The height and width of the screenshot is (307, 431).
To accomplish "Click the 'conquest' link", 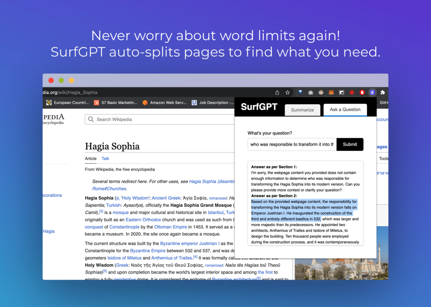I will click(x=94, y=227).
